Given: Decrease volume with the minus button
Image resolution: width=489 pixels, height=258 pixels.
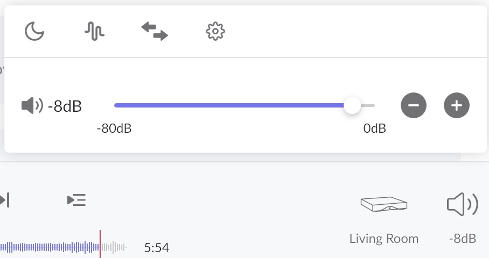Looking at the screenshot, I should 414,105.
